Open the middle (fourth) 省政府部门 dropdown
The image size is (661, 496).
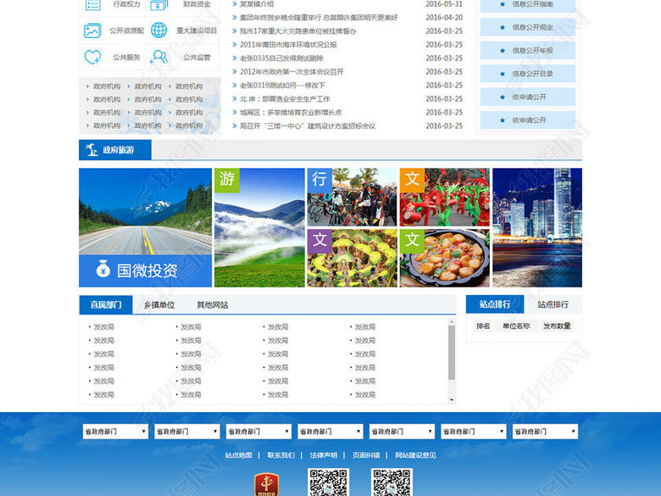[330, 432]
